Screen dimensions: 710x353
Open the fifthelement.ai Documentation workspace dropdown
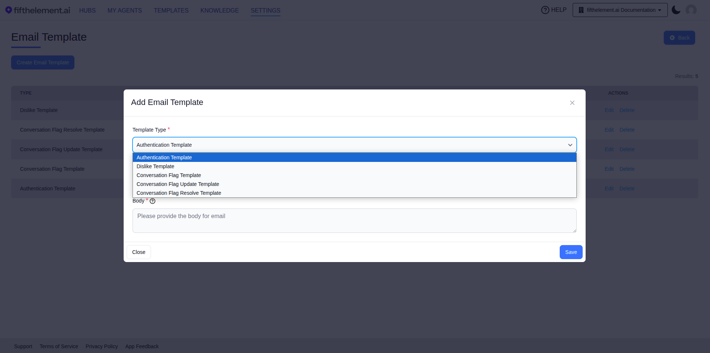pos(620,10)
